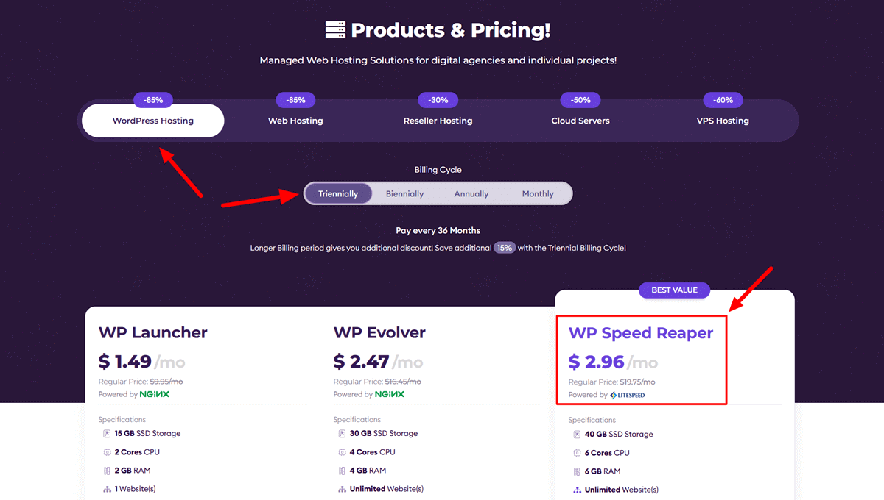Viewport: 884px width, 500px height.
Task: Choose the Monthly billing option
Action: tap(538, 194)
